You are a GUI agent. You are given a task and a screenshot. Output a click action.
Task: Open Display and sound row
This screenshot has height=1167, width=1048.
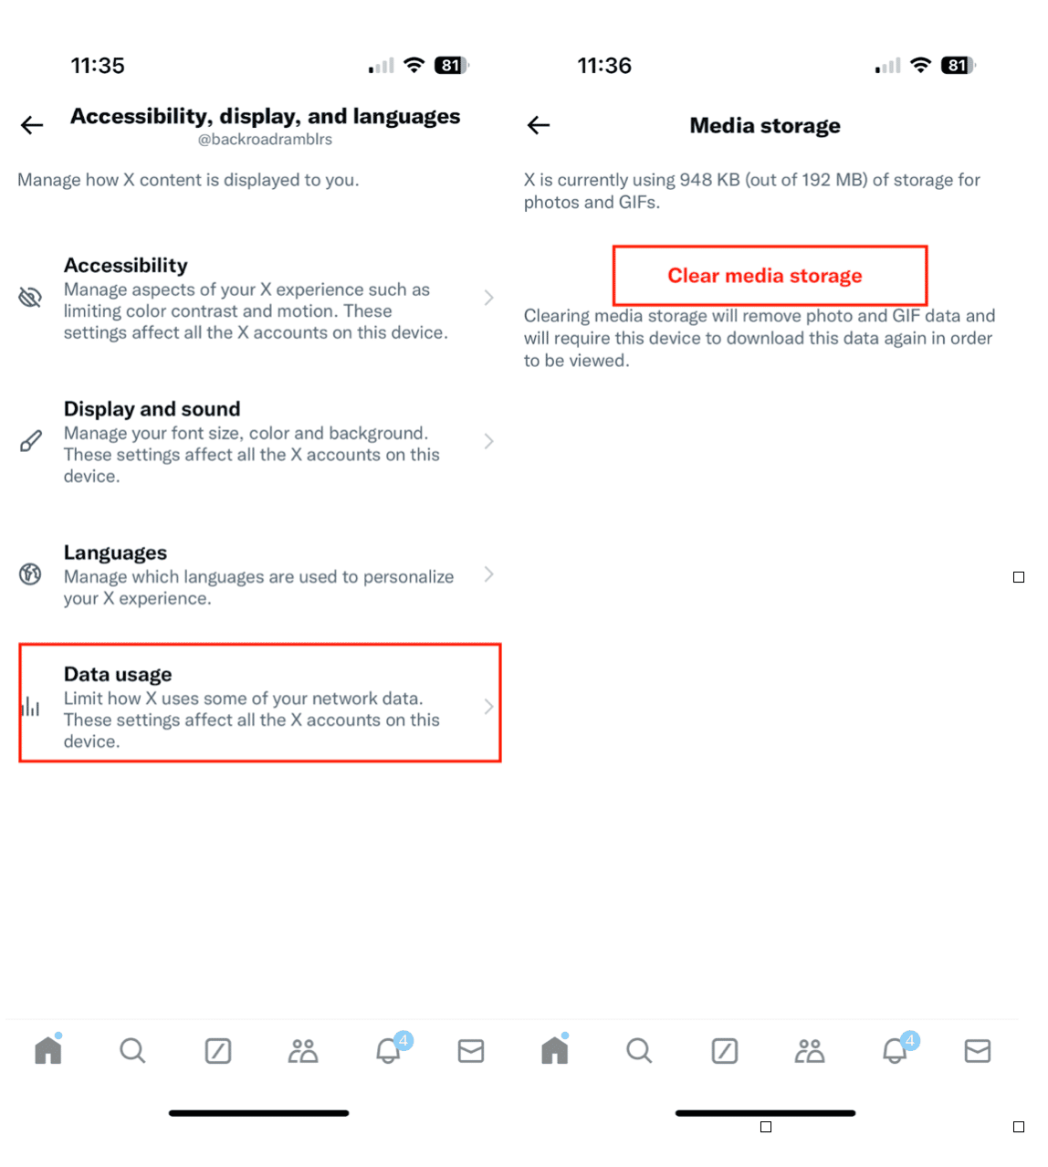click(x=259, y=442)
